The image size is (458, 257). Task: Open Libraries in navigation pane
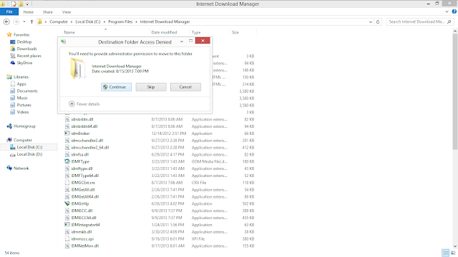tap(21, 77)
